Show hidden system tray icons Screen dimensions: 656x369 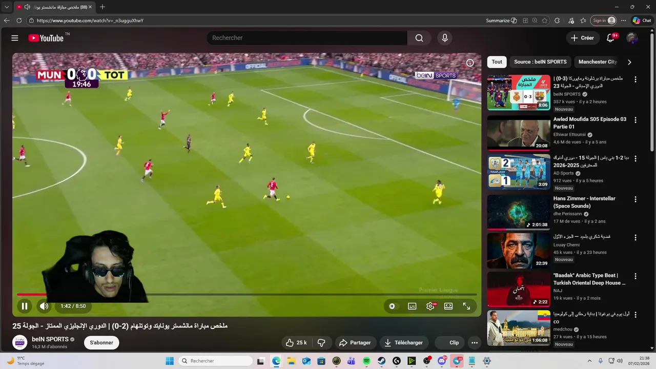(x=589, y=361)
